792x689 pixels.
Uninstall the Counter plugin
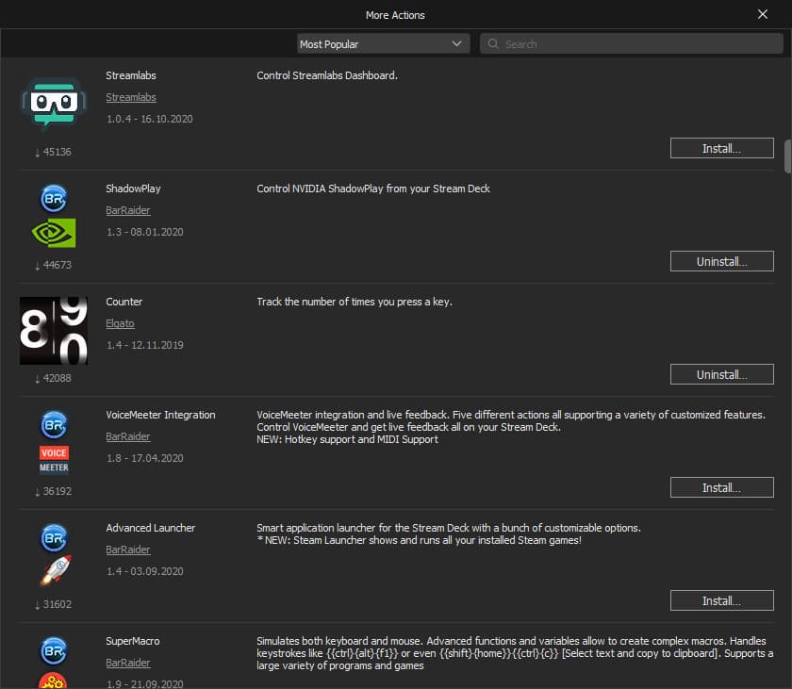(722, 374)
